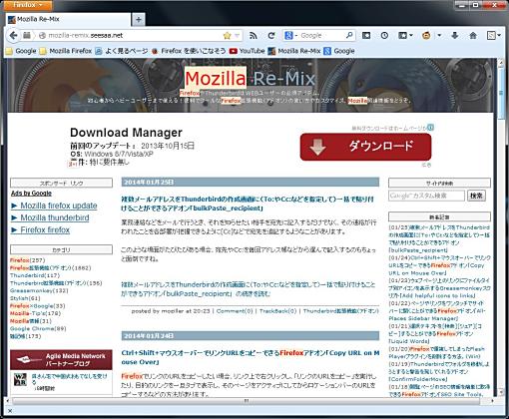509x419 pixels.
Task: Open a new tab with plus button
Action: click(x=139, y=20)
